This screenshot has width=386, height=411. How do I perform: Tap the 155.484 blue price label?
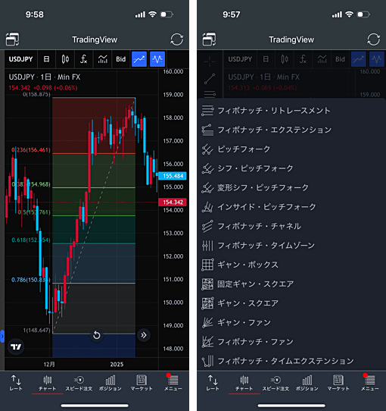[x=173, y=176]
